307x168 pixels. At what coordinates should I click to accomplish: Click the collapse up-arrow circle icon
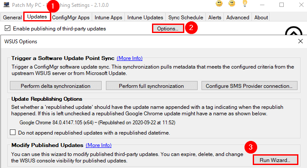pos(294,31)
